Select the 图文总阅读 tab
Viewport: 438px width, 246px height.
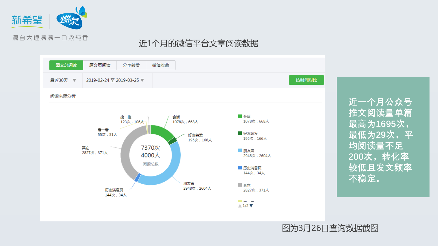pyautogui.click(x=66, y=65)
